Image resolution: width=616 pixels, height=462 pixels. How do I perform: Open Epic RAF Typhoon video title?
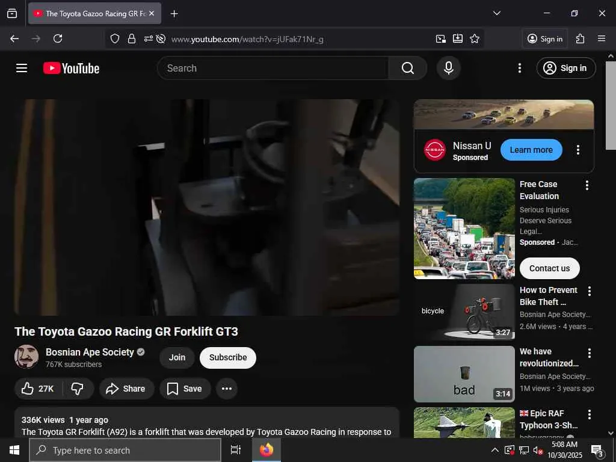(549, 419)
